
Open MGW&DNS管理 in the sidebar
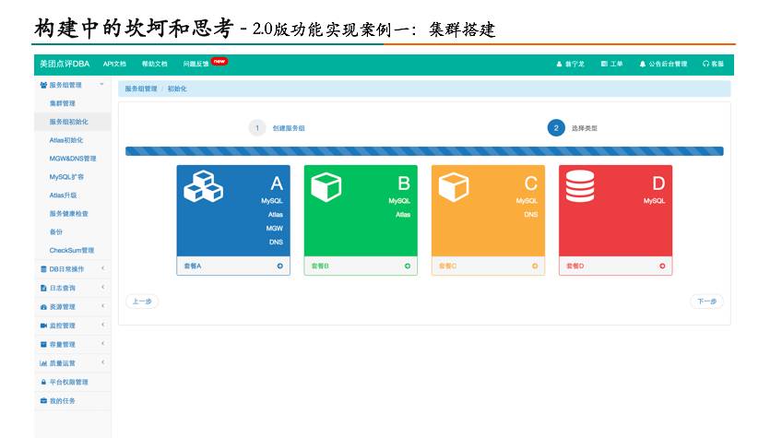pos(73,159)
